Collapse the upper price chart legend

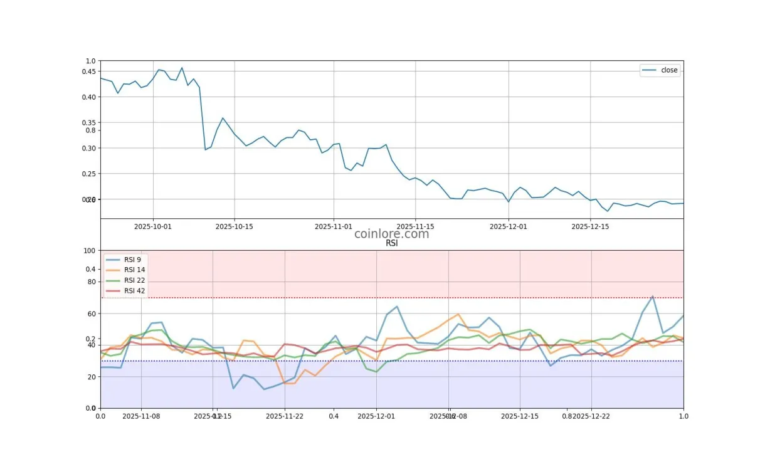click(x=660, y=70)
